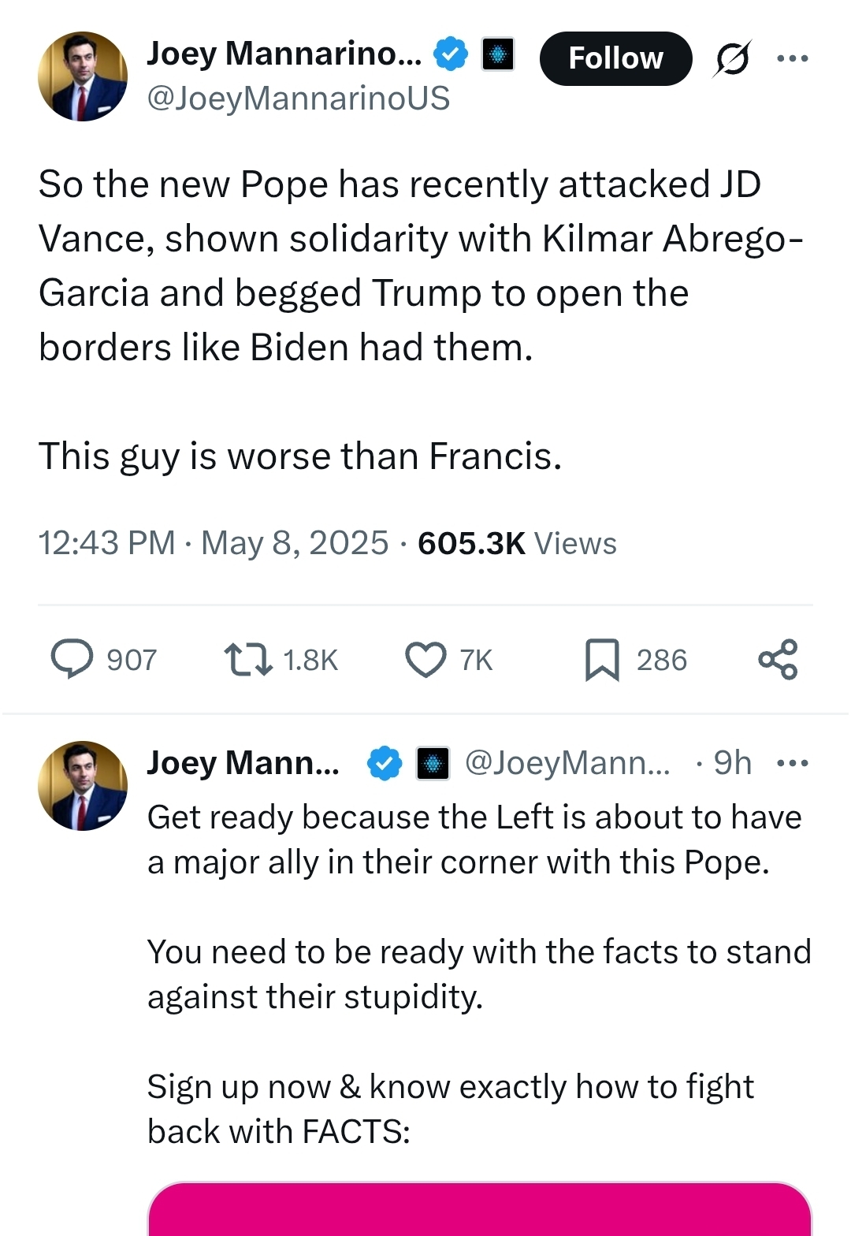This screenshot has width=851, height=1236.
Task: Click the 12:43 PM May 8, 2025 timestamp
Action: click(x=213, y=543)
